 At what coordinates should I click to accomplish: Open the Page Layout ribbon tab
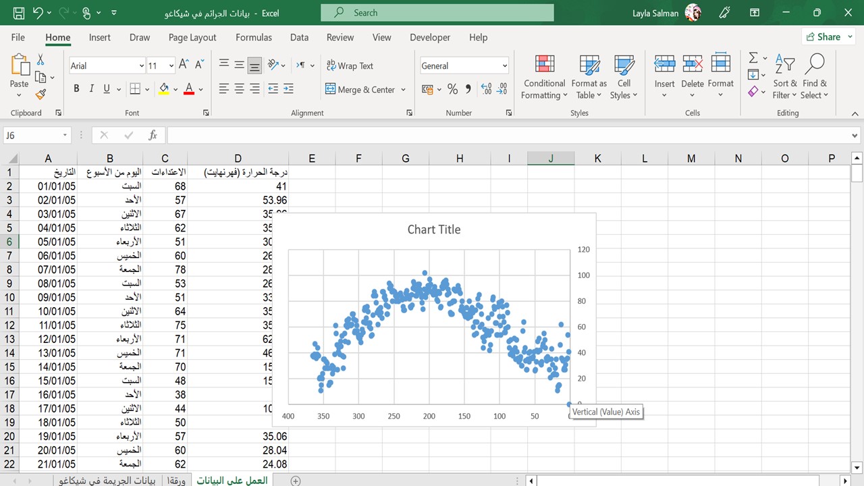click(192, 38)
